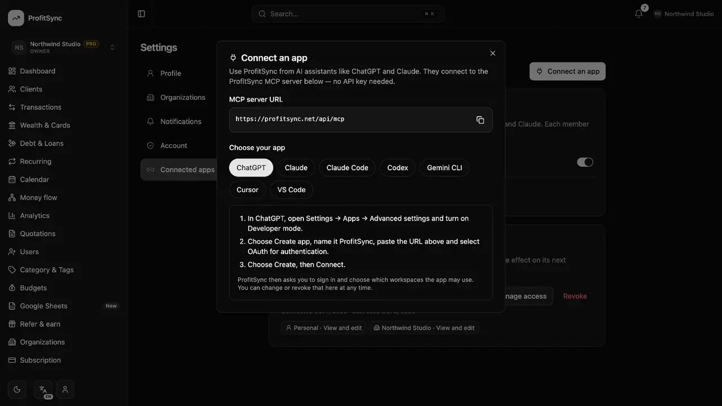Screen dimensions: 722x406
Task: Click the Clients sidebar icon
Action: pyautogui.click(x=12, y=89)
